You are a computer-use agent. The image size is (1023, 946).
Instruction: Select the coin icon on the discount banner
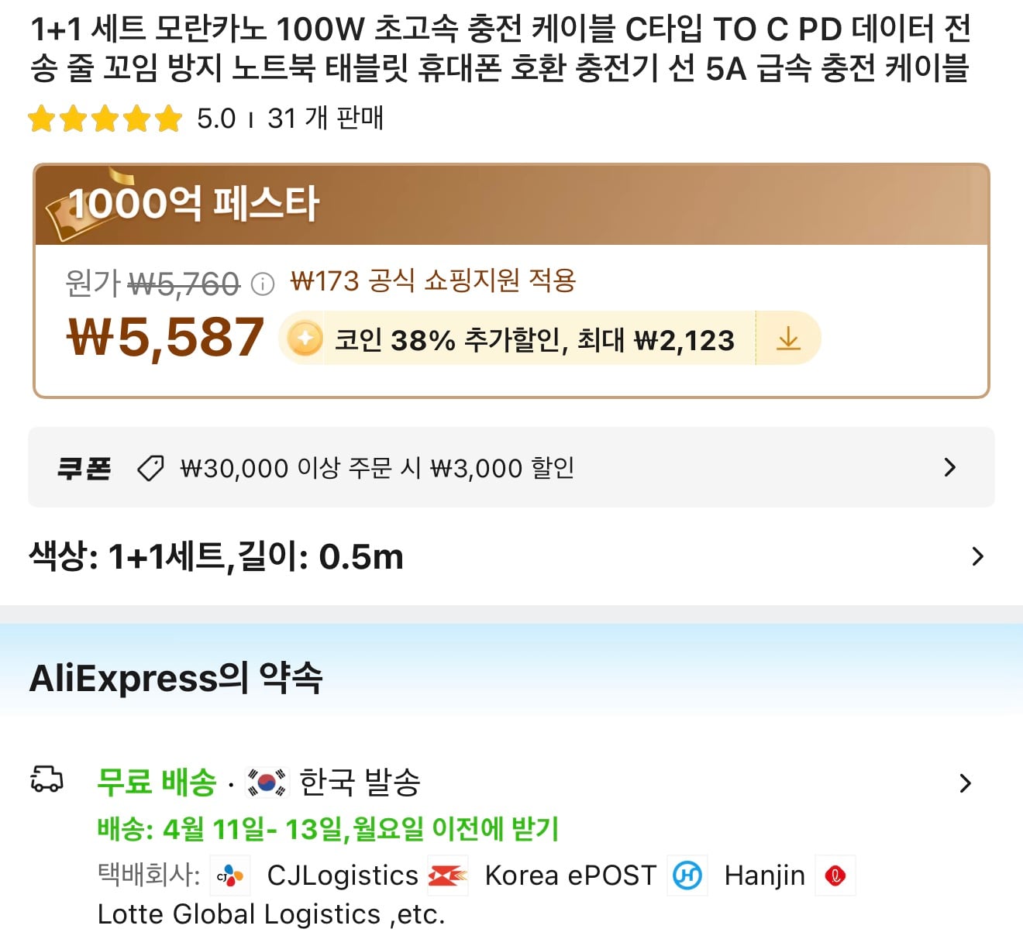coord(305,338)
